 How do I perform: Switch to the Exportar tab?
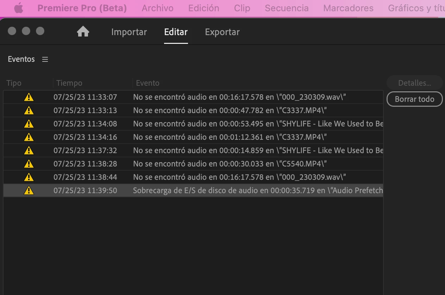click(x=222, y=32)
